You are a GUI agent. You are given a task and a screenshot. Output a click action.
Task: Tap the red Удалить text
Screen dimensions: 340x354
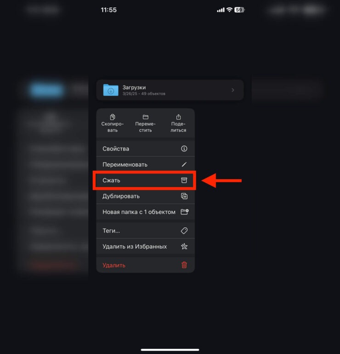click(x=114, y=265)
